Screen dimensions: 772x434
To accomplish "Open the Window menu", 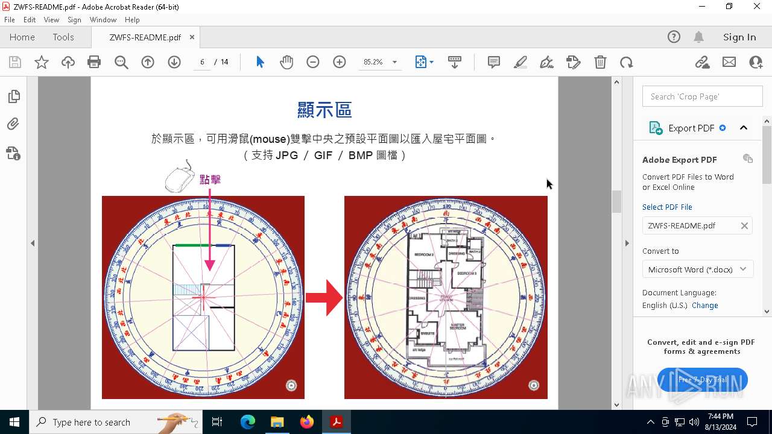I will click(x=103, y=20).
